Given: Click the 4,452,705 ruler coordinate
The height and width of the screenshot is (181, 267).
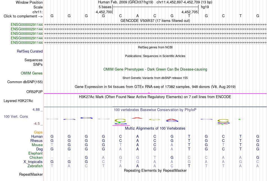Looking at the screenshot, I should tap(189, 12).
